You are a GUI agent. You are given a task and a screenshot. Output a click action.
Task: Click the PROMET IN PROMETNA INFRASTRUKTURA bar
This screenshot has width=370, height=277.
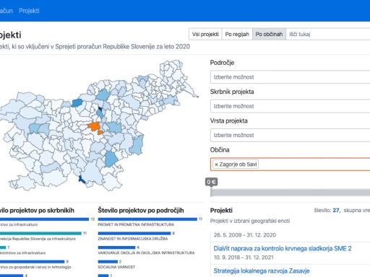click(147, 219)
